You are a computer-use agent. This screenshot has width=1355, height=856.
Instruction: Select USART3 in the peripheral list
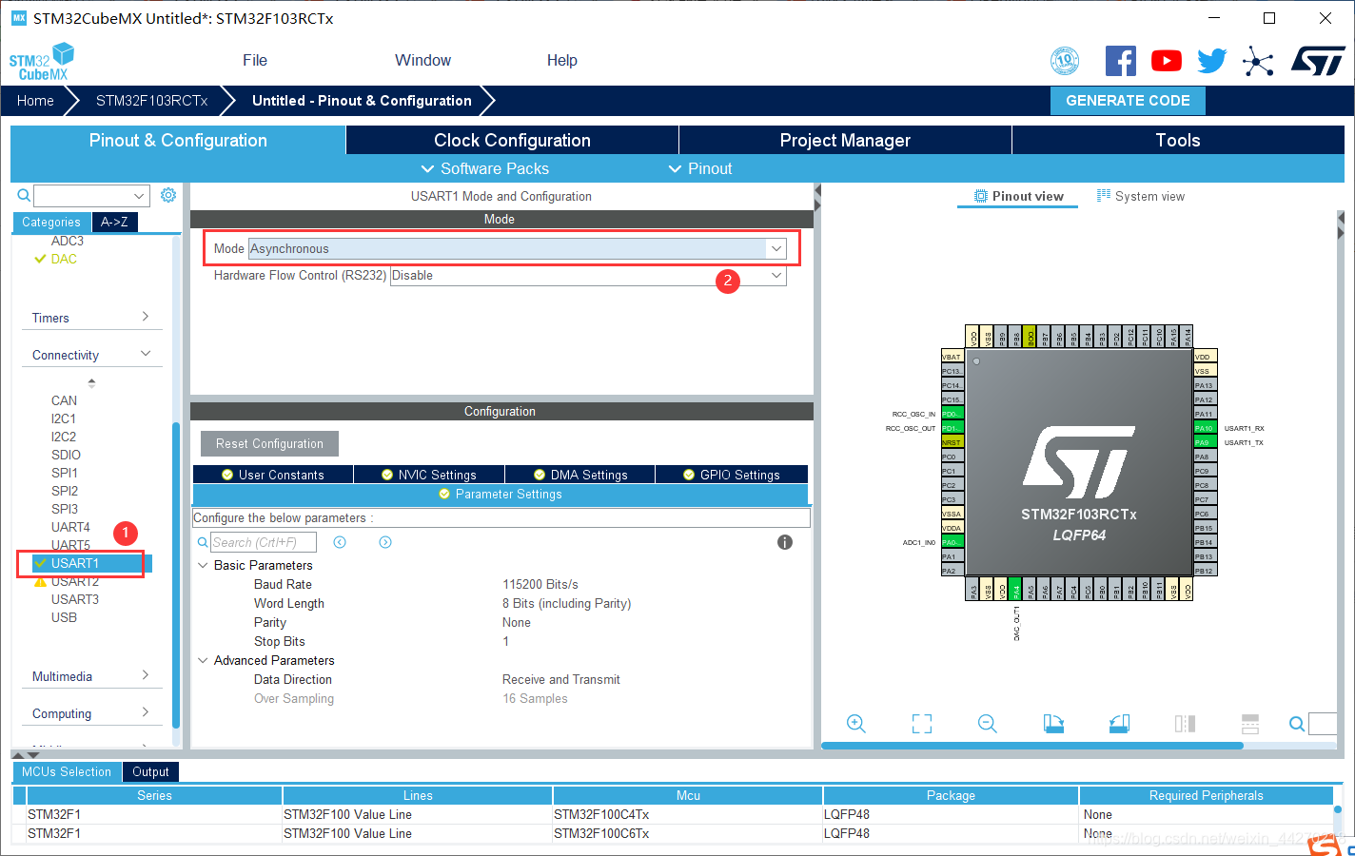tap(75, 599)
